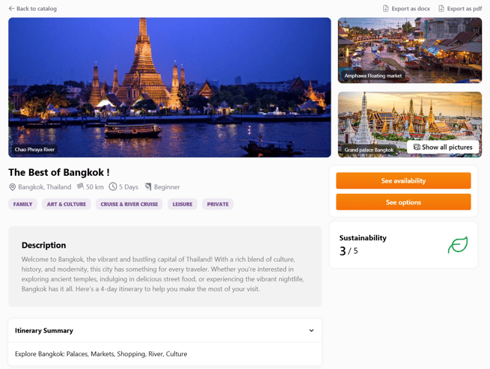Click the docx export file icon
The width and height of the screenshot is (490, 369).
(x=386, y=9)
